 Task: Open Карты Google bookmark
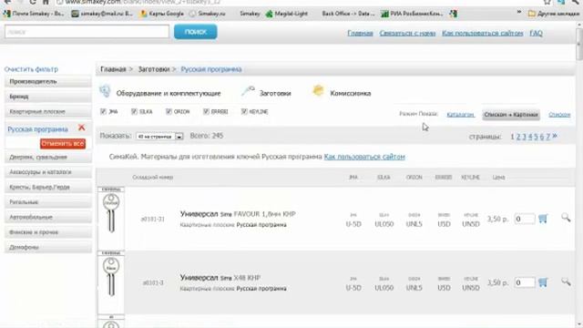pos(162,14)
